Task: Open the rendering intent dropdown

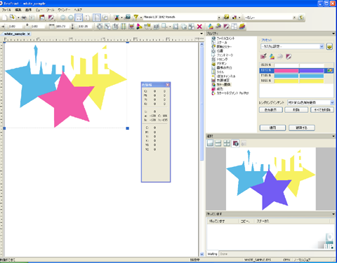Action: click(310, 102)
